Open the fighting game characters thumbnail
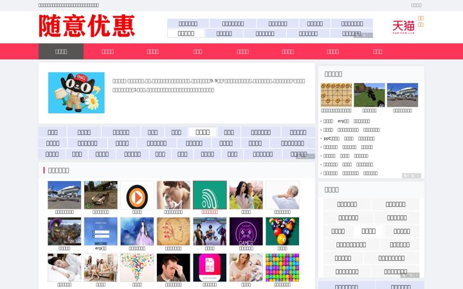The width and height of the screenshot is (463, 289). coord(210,231)
